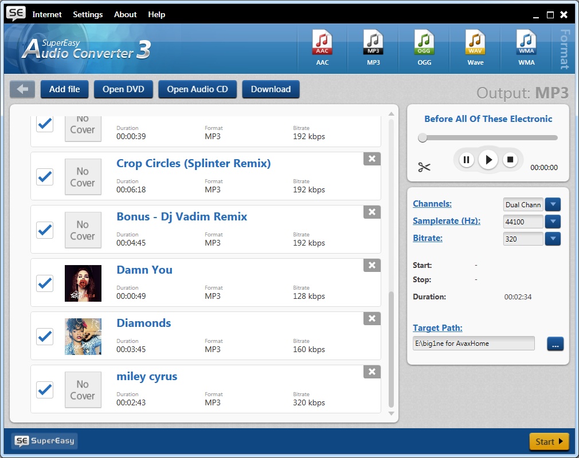The height and width of the screenshot is (458, 579).
Task: Uncheck the miley cyrus track
Action: [44, 390]
